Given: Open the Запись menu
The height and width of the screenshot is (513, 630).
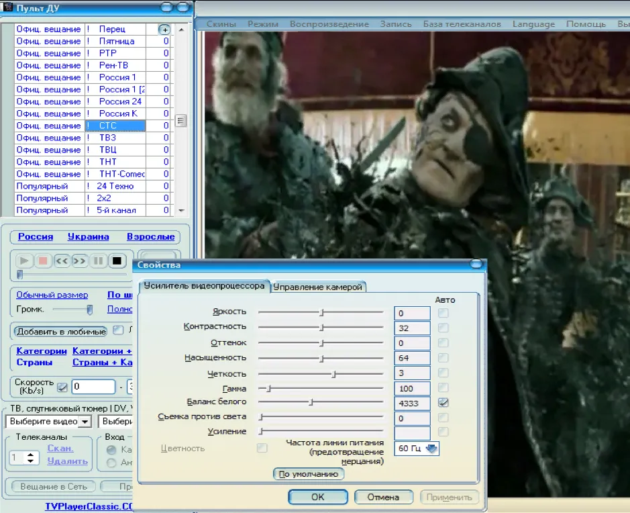Looking at the screenshot, I should [396, 24].
